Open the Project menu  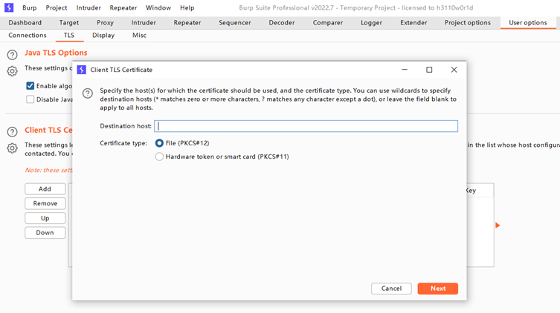56,8
